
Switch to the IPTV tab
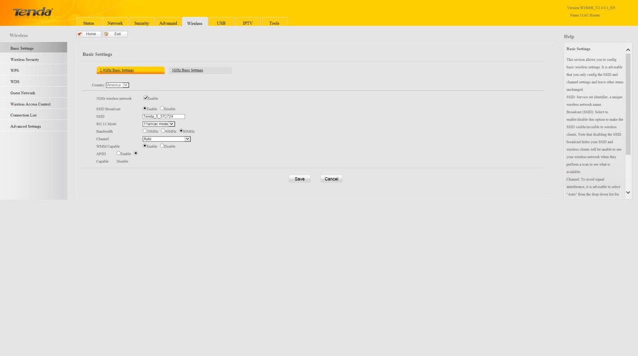point(248,22)
